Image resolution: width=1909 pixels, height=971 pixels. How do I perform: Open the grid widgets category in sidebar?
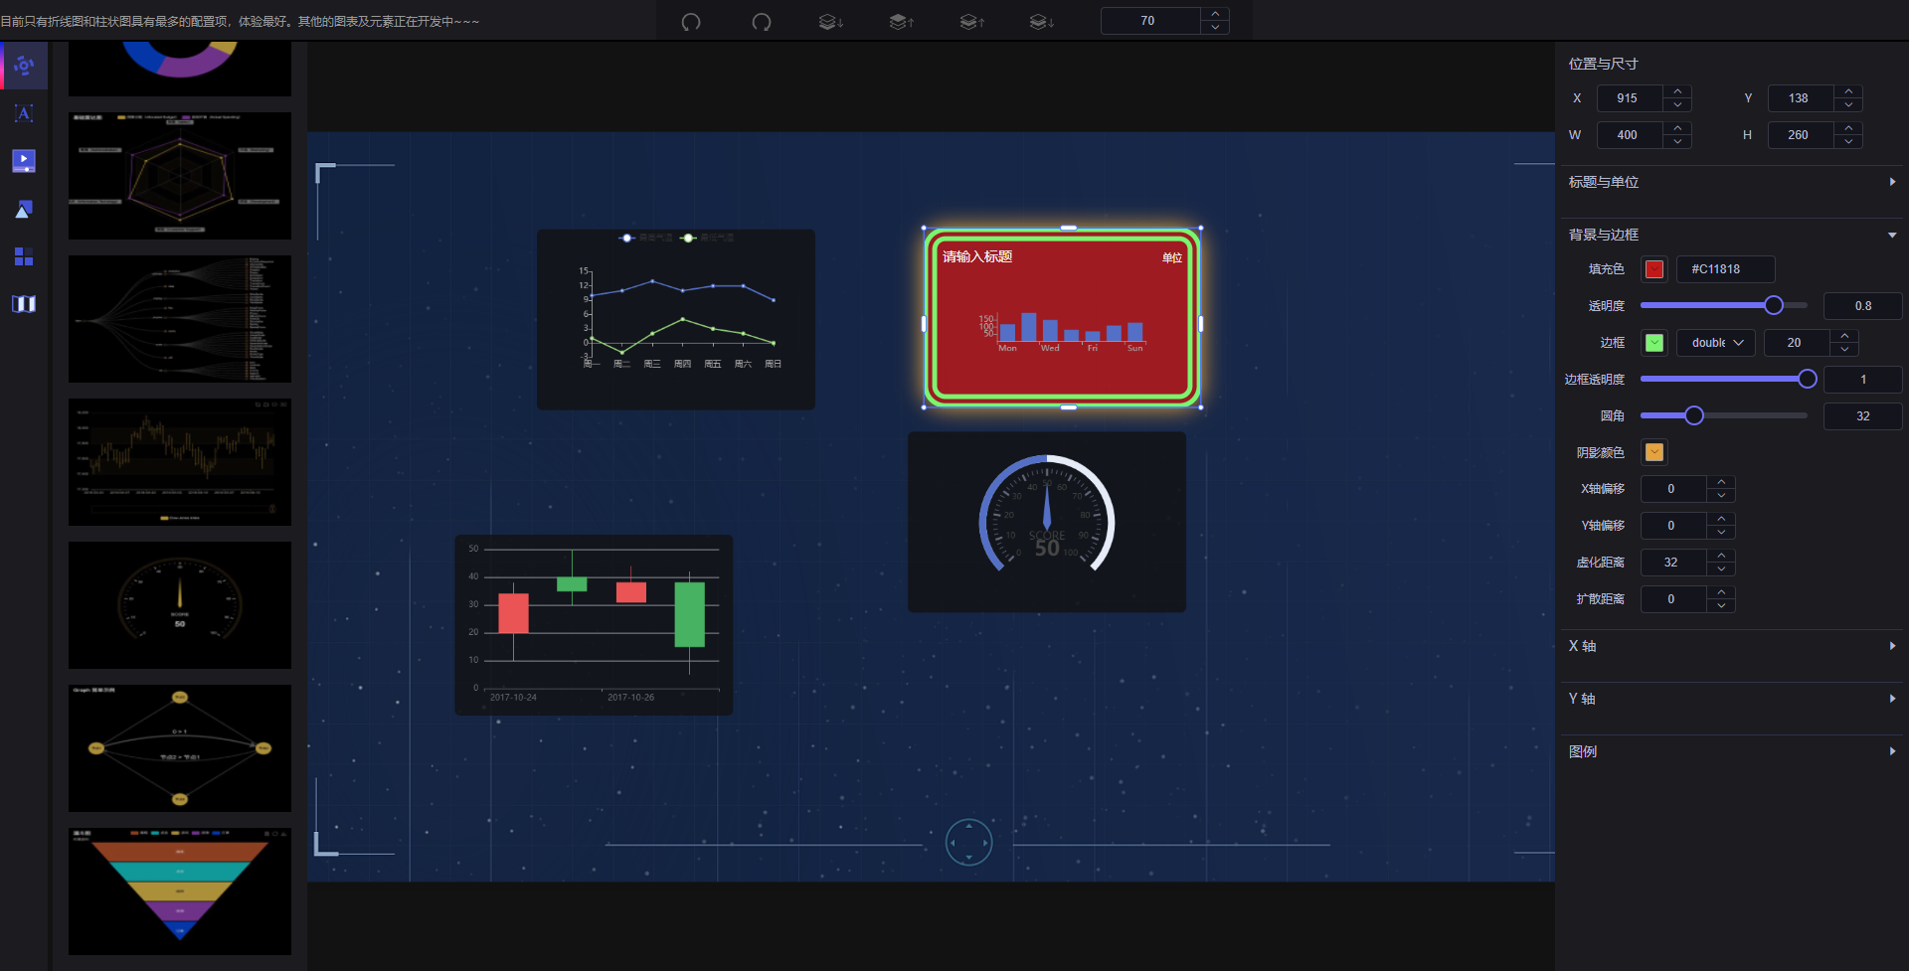pos(24,256)
